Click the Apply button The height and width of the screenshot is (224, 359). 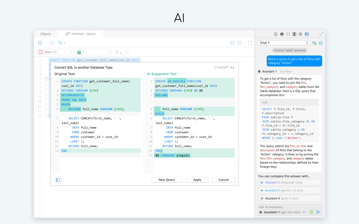point(197,180)
